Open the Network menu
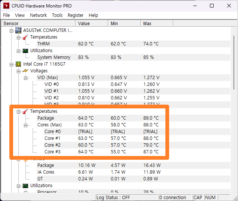Viewport: 238px width, 201px height. pyautogui.click(x=39, y=15)
